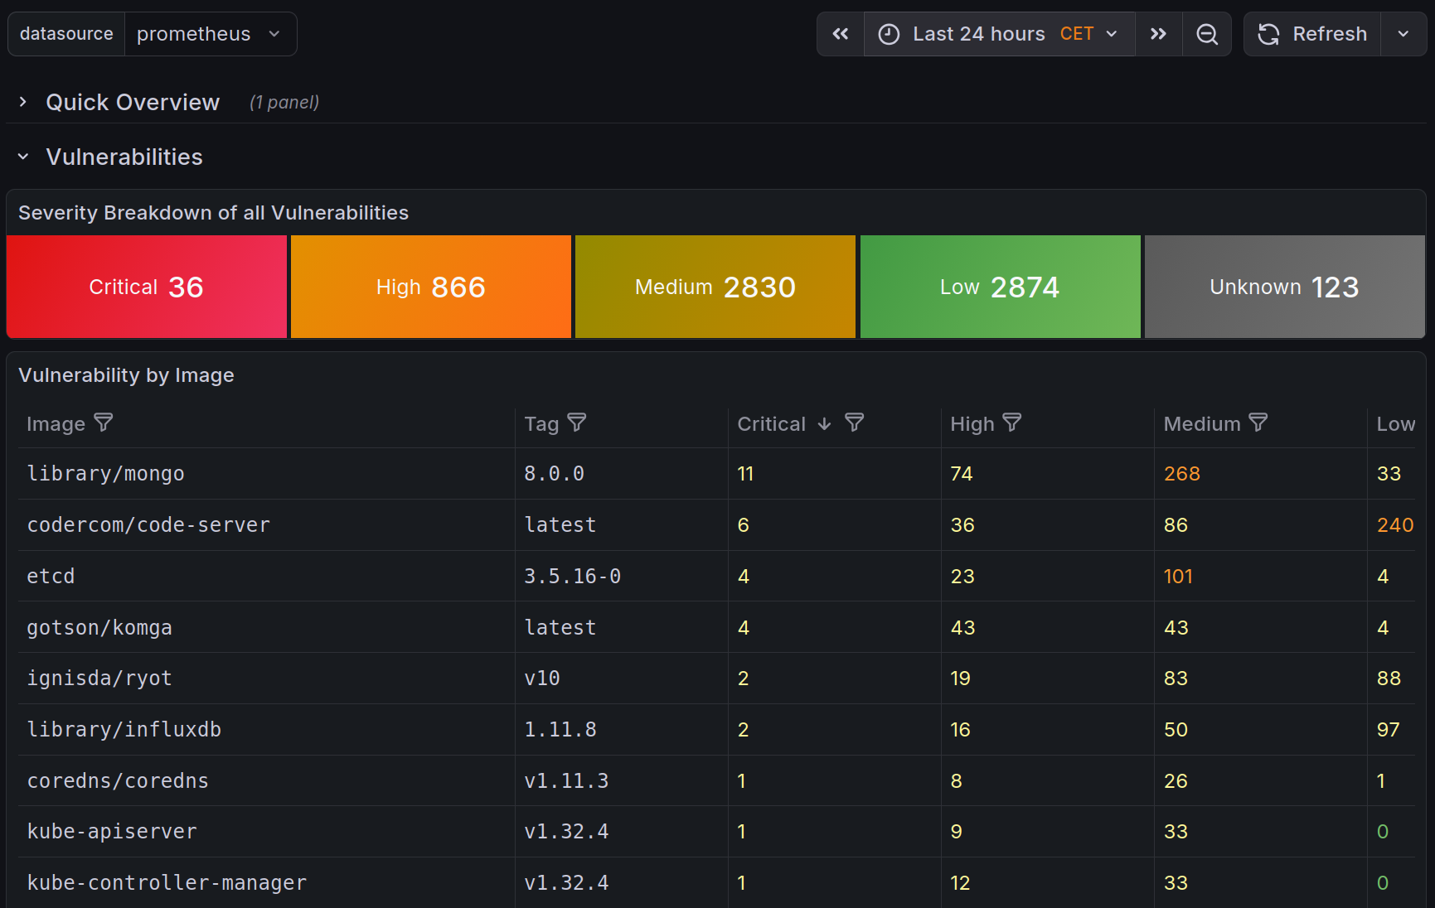The width and height of the screenshot is (1435, 908).
Task: Open the prometheus datasource dropdown
Action: [x=209, y=34]
